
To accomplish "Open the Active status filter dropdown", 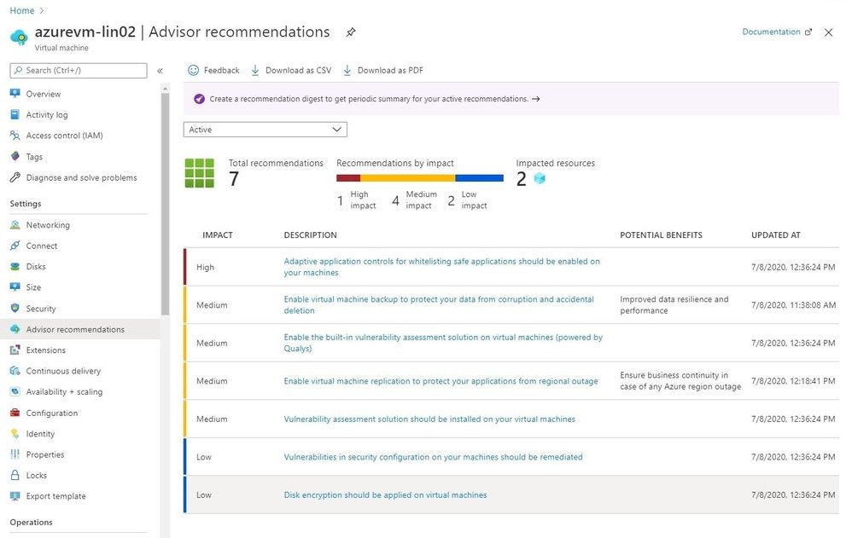I will [266, 130].
